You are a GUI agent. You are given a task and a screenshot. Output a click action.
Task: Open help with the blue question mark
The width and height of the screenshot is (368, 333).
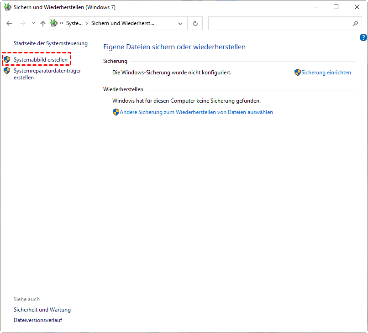[363, 37]
